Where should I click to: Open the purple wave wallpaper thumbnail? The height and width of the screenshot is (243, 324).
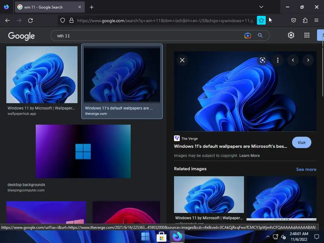(x=46, y=212)
